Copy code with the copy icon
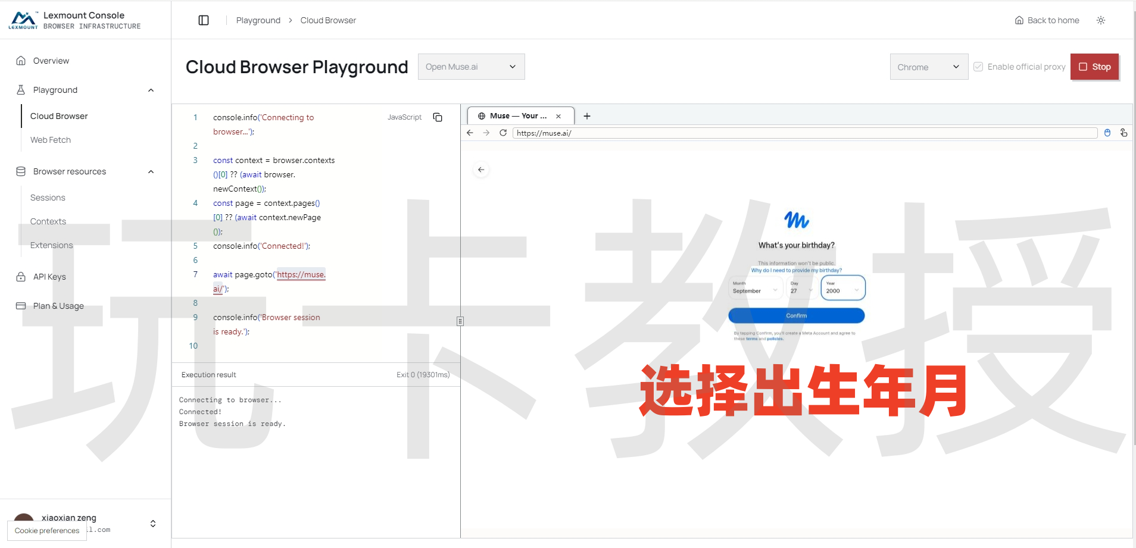The height and width of the screenshot is (548, 1136). (438, 117)
